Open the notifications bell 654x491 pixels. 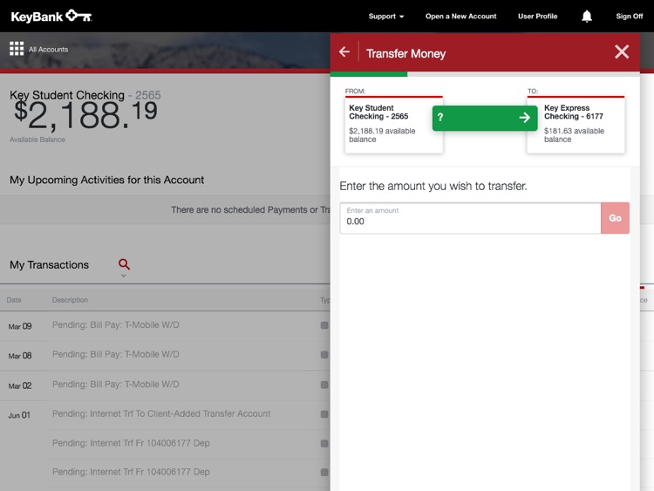point(587,17)
